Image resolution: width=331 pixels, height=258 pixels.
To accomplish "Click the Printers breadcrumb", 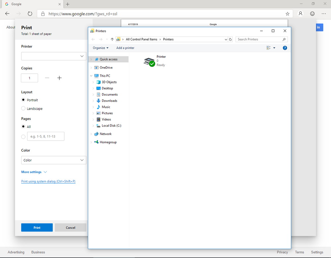I will (x=168, y=39).
